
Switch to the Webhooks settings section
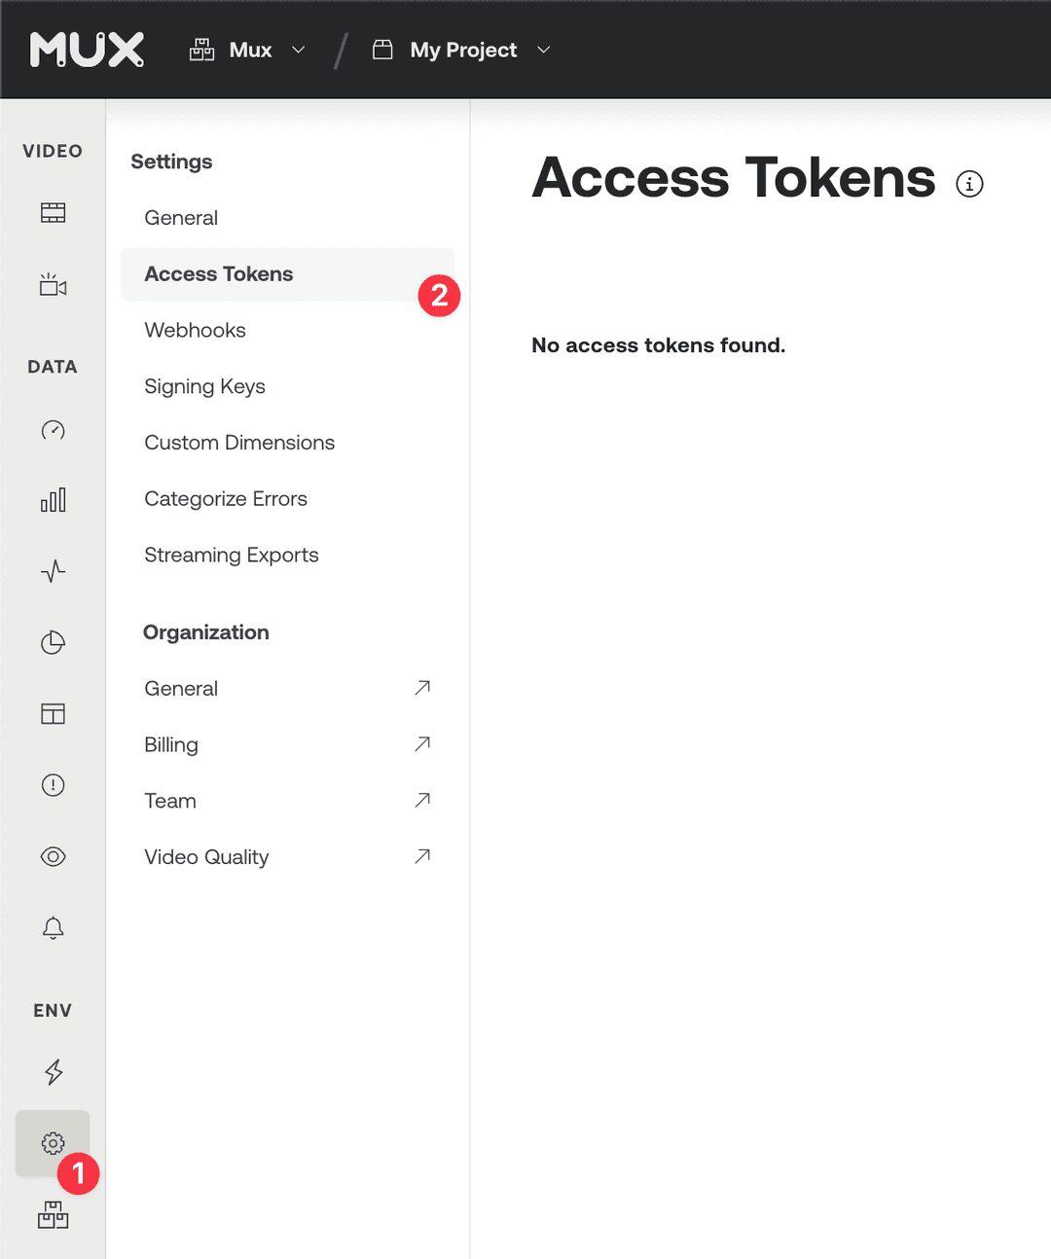[195, 330]
